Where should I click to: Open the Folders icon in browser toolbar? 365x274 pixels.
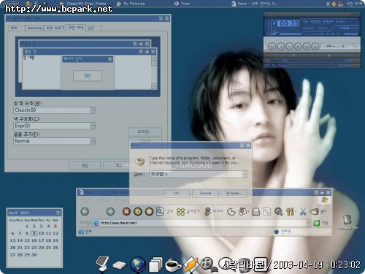click(x=315, y=211)
